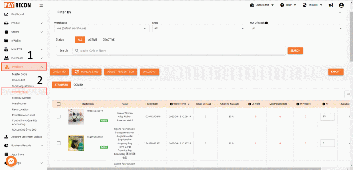The width and height of the screenshot is (353, 170).
Task: Click the hamburger menu icon
Action: coord(41,5)
